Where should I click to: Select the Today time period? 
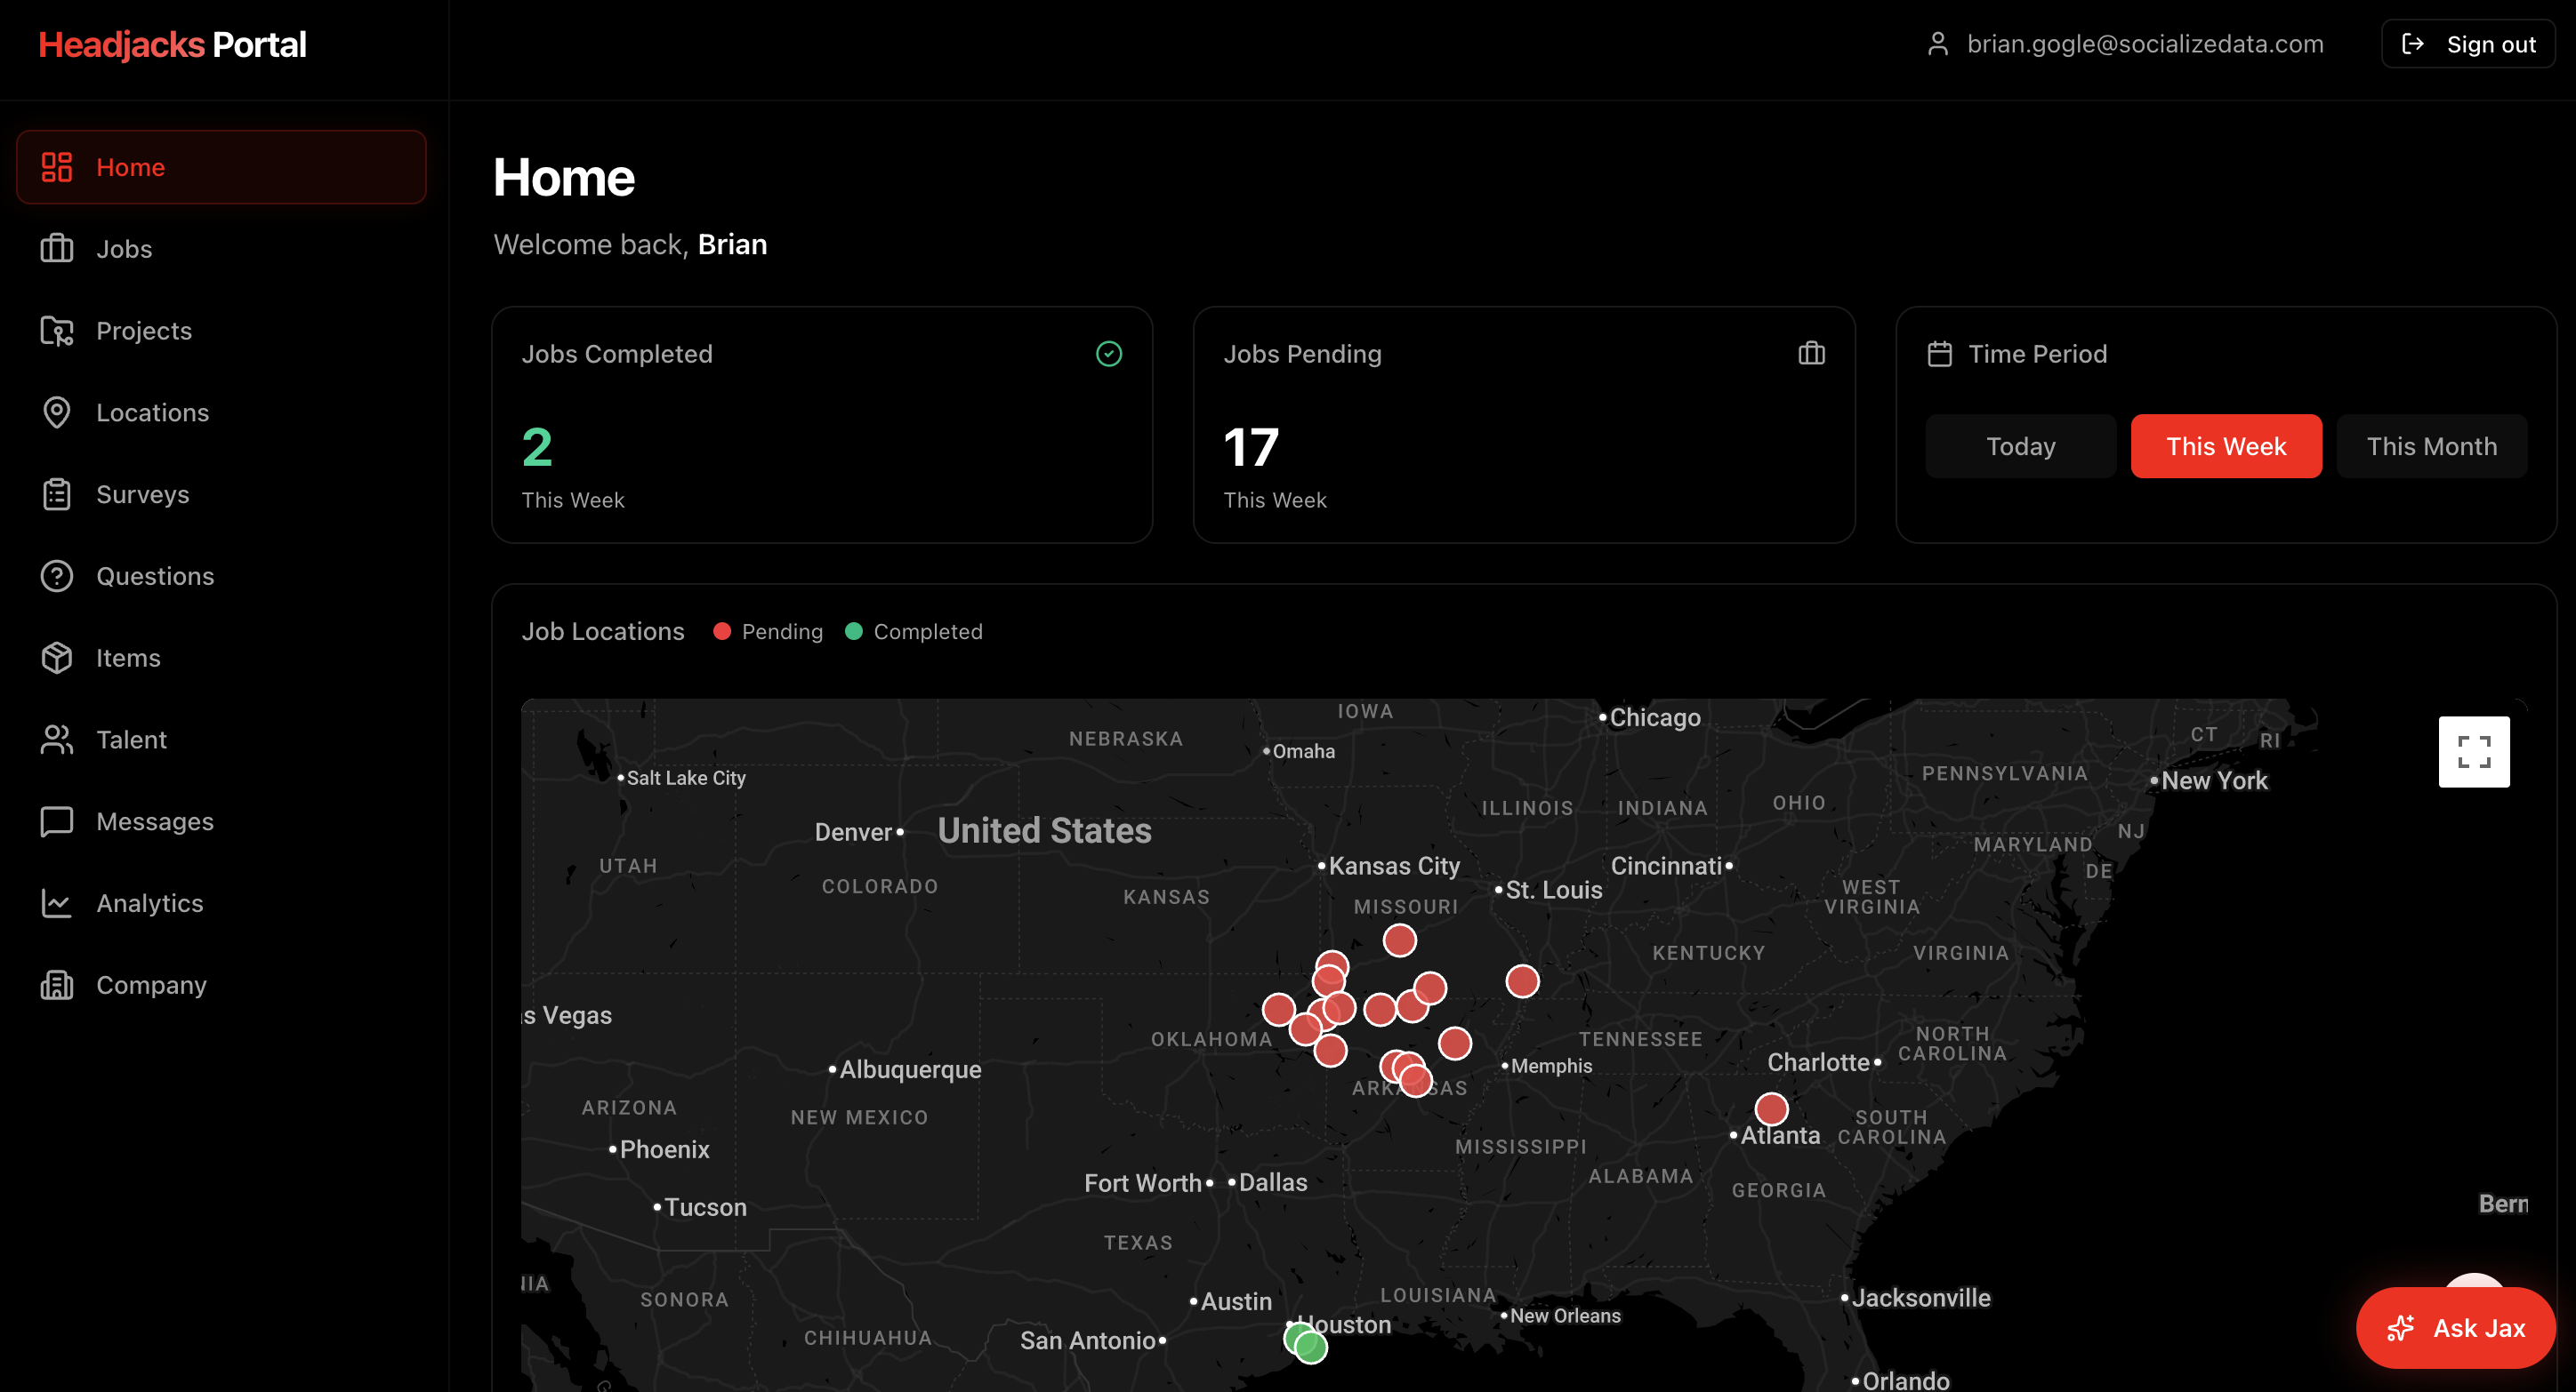pyautogui.click(x=2021, y=445)
